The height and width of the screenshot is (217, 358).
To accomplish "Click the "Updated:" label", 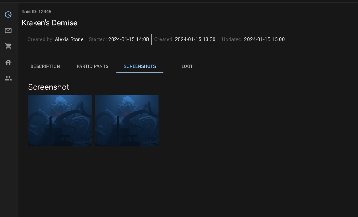I will 232,39.
